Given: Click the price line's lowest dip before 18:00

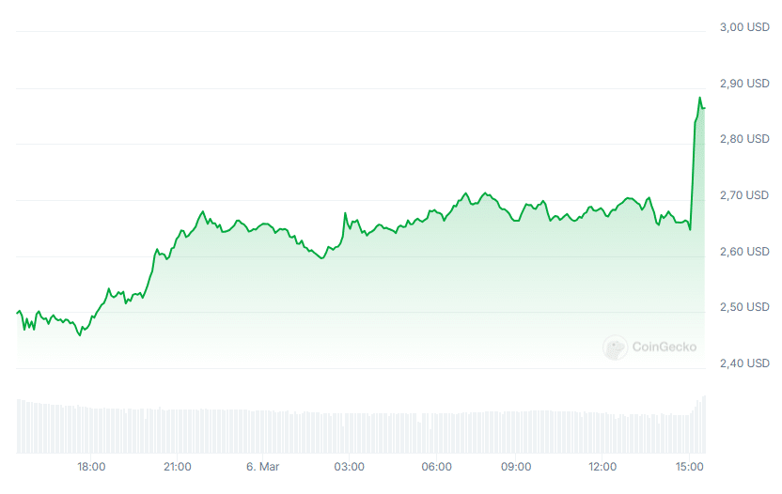Looking at the screenshot, I should pos(80,334).
